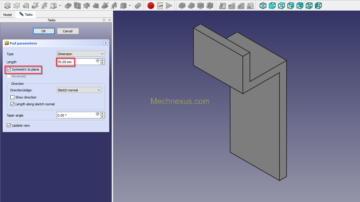
Task: Select the Pad tool icon
Action: tap(7, 5)
